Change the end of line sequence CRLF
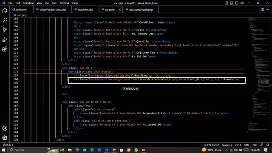 tap(246, 145)
